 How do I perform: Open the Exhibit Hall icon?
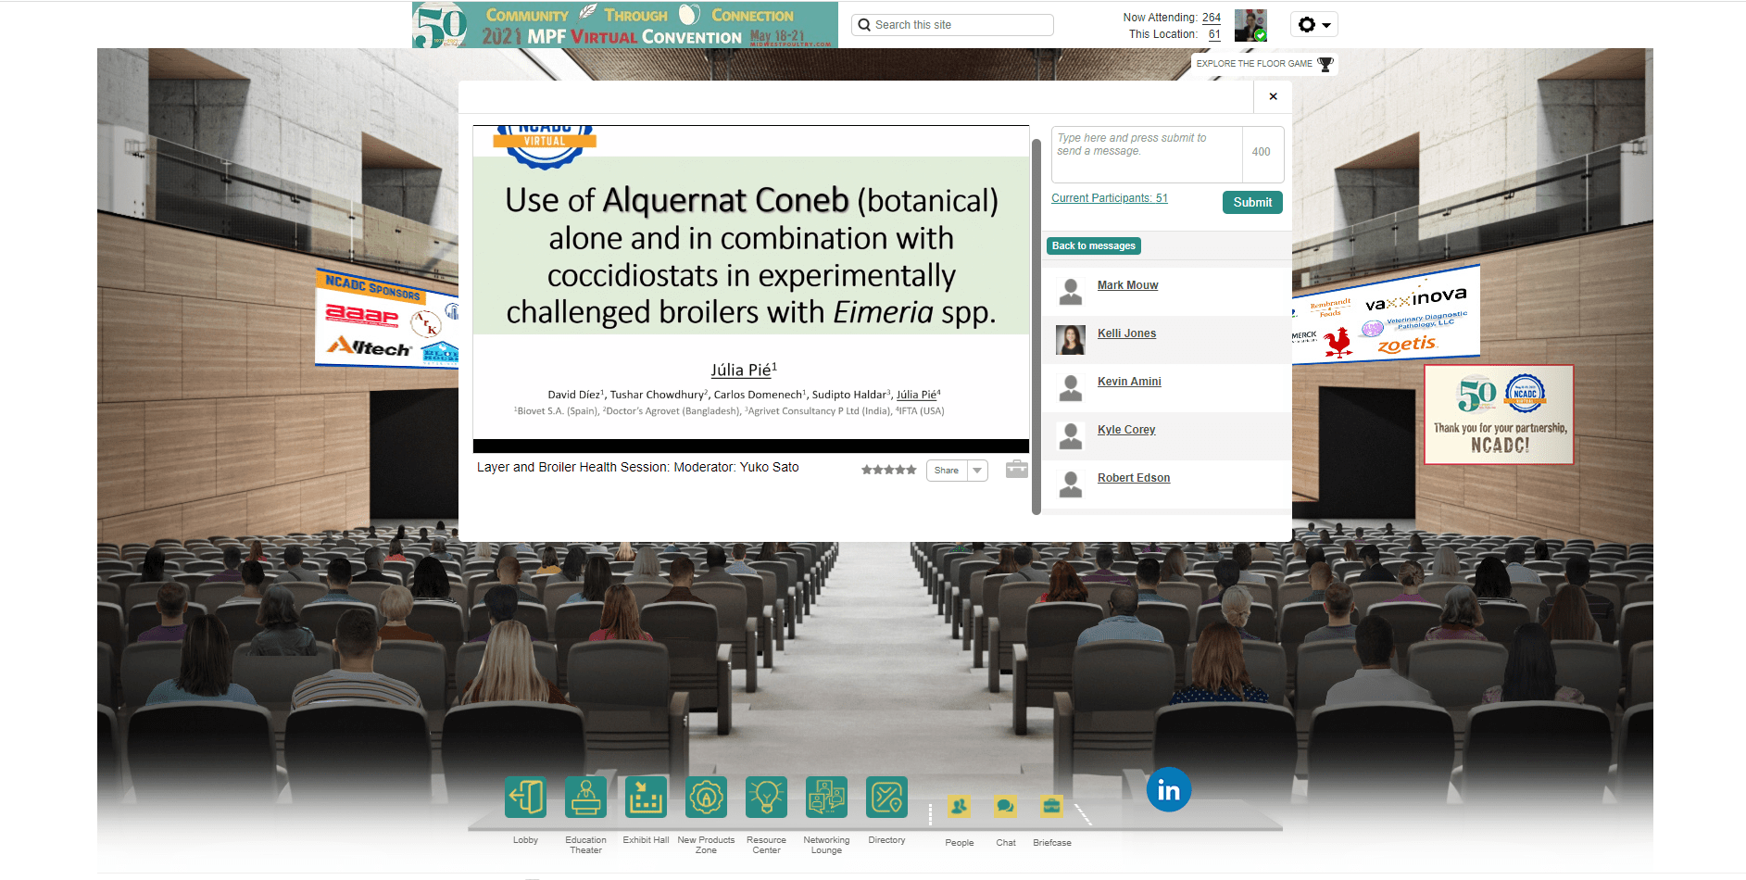[x=646, y=797]
